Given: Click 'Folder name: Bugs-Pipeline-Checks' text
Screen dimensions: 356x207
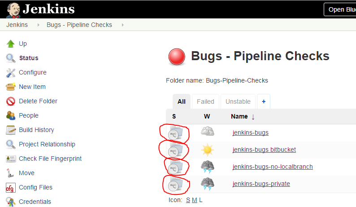Looking at the screenshot, I should point(217,80).
